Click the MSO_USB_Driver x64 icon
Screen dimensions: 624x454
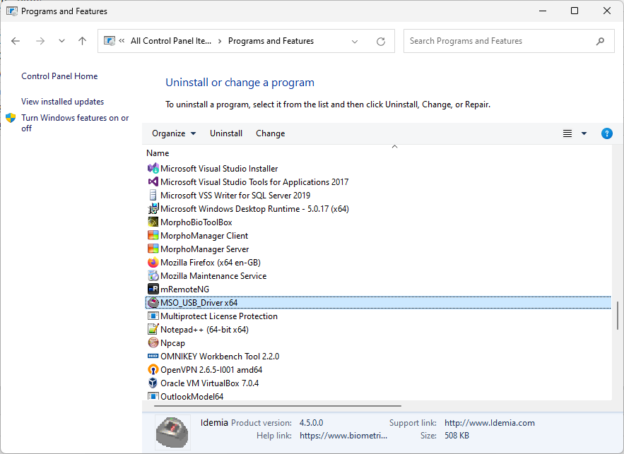point(153,302)
